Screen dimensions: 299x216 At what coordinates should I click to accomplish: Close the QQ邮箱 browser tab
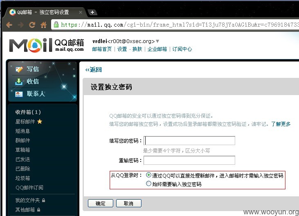(x=81, y=12)
